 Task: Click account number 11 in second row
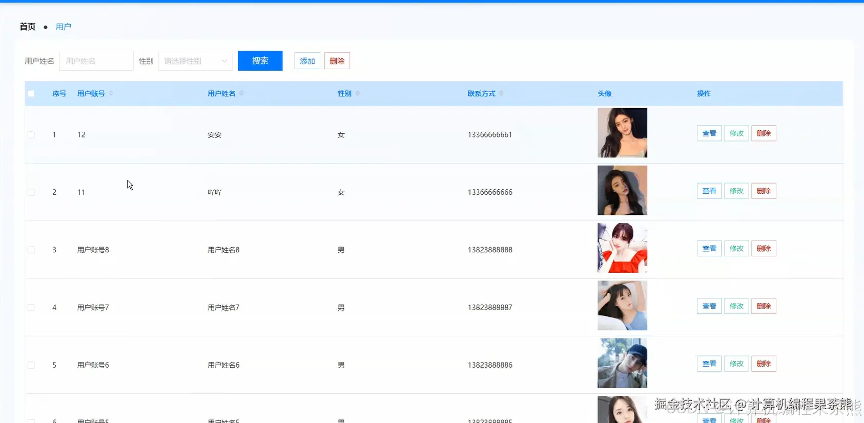pyautogui.click(x=81, y=192)
